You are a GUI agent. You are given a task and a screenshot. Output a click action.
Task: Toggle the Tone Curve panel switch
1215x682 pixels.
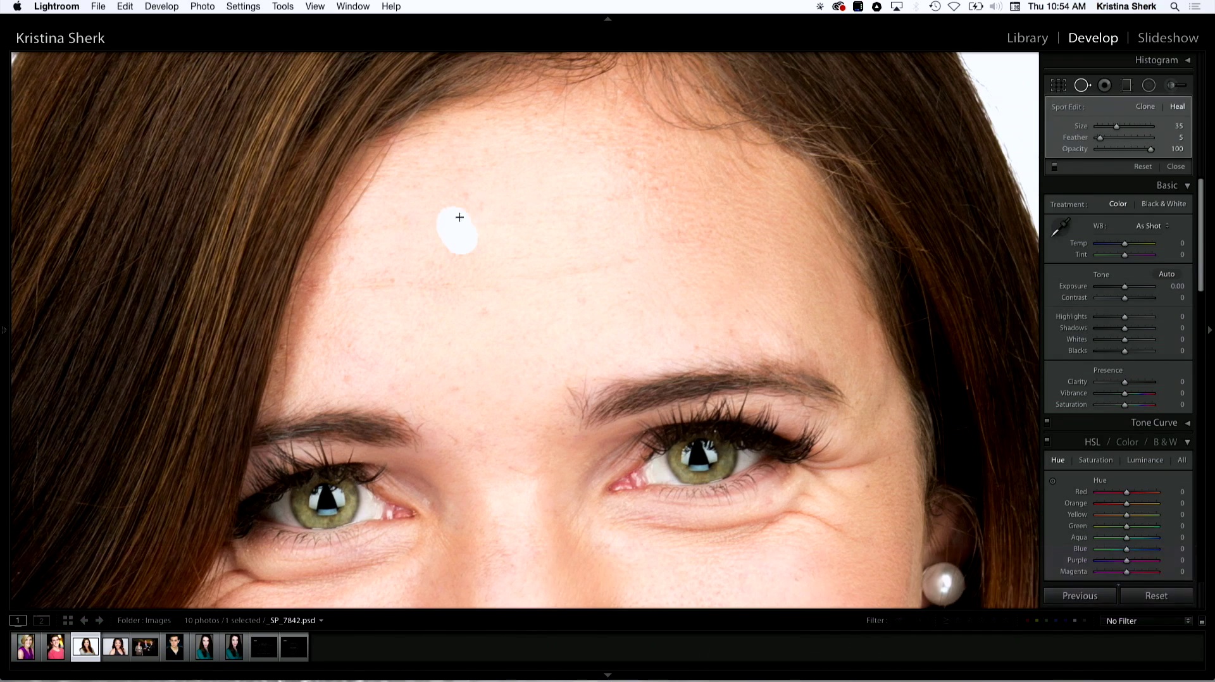pos(1047,422)
